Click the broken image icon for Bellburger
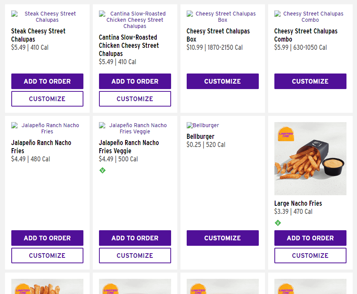 (190, 125)
